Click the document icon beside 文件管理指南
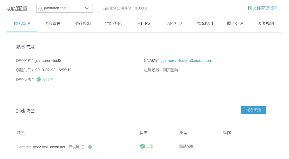 [250, 8]
